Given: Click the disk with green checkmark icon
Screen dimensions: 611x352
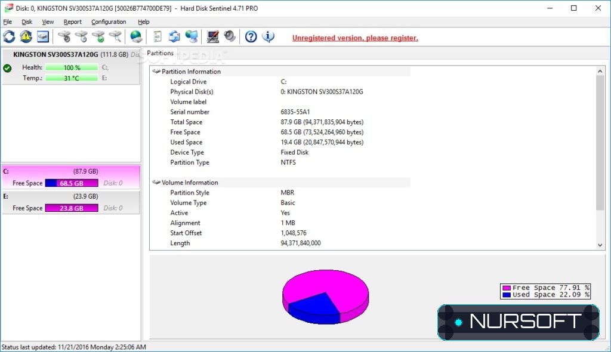Looking at the screenshot, I should coord(98,37).
